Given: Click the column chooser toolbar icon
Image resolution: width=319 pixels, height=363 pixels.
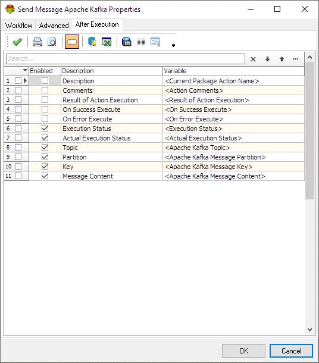Looking at the screenshot, I should (x=141, y=42).
